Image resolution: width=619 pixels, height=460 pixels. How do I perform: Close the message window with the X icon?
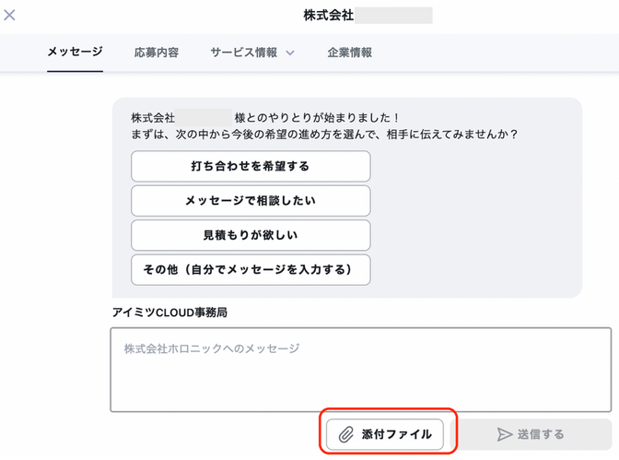click(x=10, y=16)
